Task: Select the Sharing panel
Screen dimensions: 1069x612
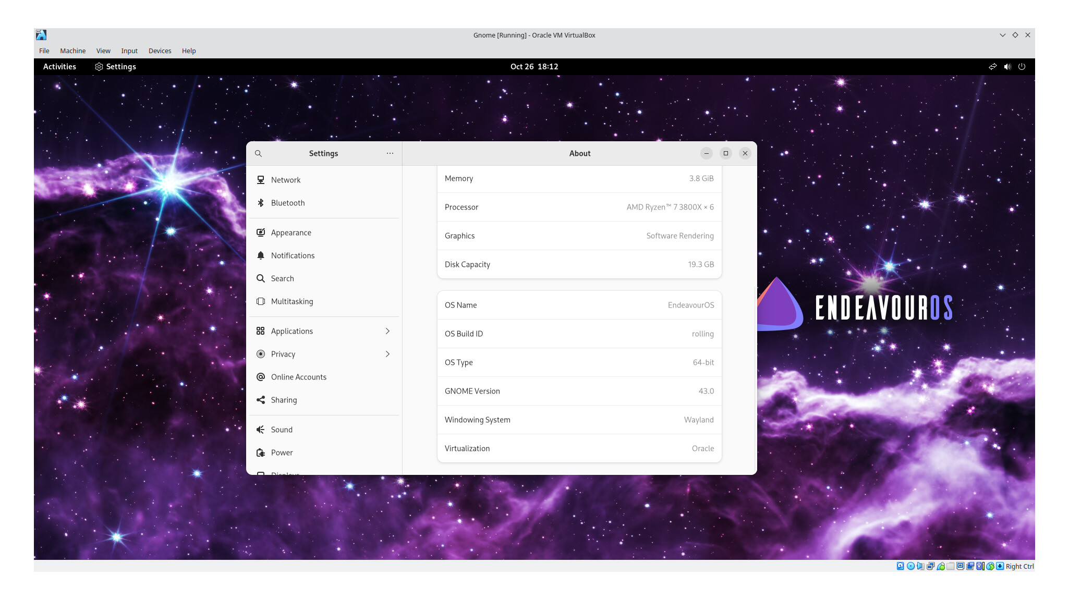Action: click(324, 400)
